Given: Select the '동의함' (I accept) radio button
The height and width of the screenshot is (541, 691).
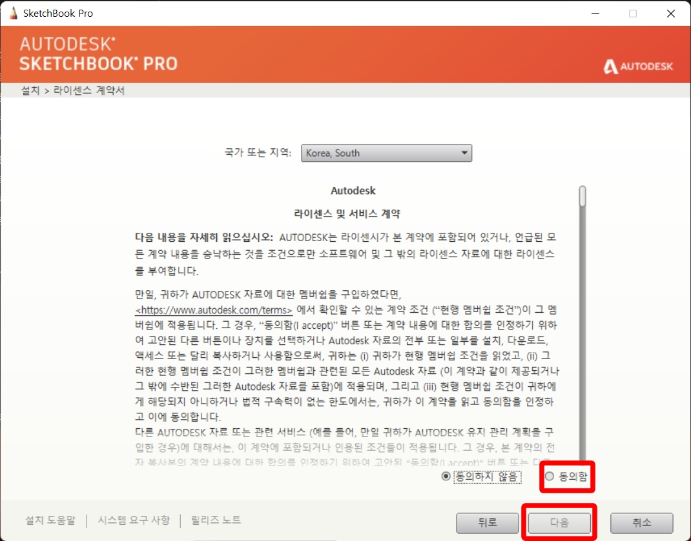Looking at the screenshot, I should coord(550,477).
